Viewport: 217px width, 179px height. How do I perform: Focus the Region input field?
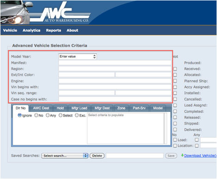pyautogui.click(x=115, y=69)
